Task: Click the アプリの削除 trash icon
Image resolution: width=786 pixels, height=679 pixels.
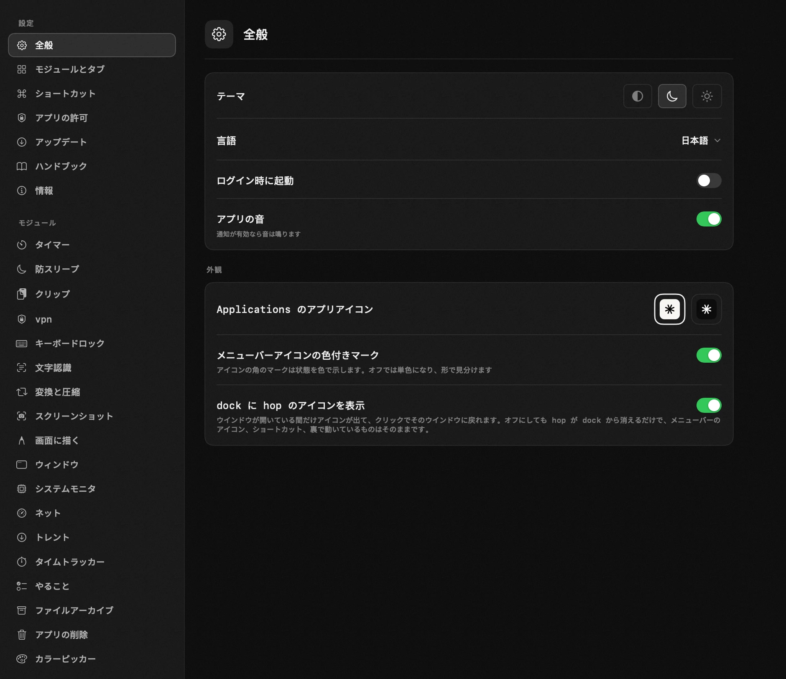Action: click(x=22, y=635)
